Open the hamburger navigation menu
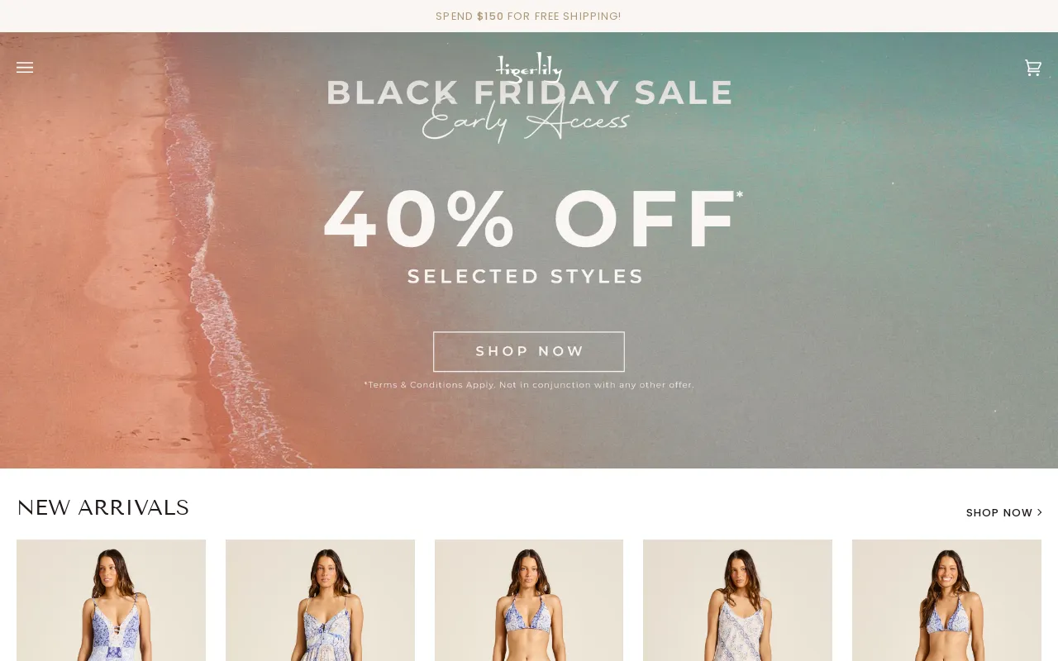 [25, 68]
